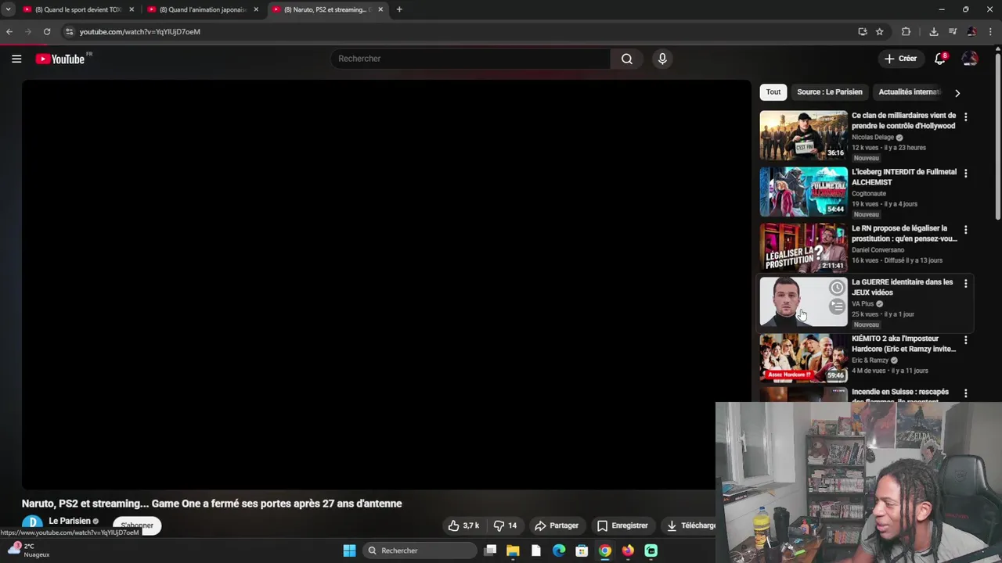Go back with browser back arrow

pyautogui.click(x=9, y=31)
